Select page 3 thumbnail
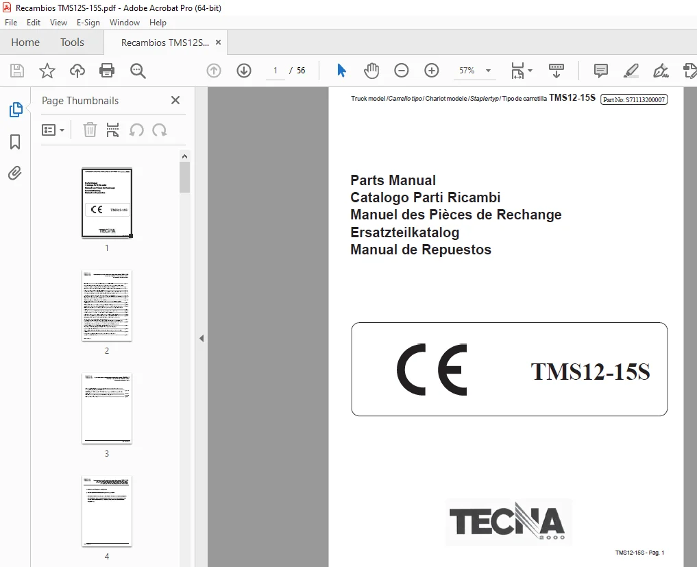This screenshot has height=567, width=697. point(107,408)
